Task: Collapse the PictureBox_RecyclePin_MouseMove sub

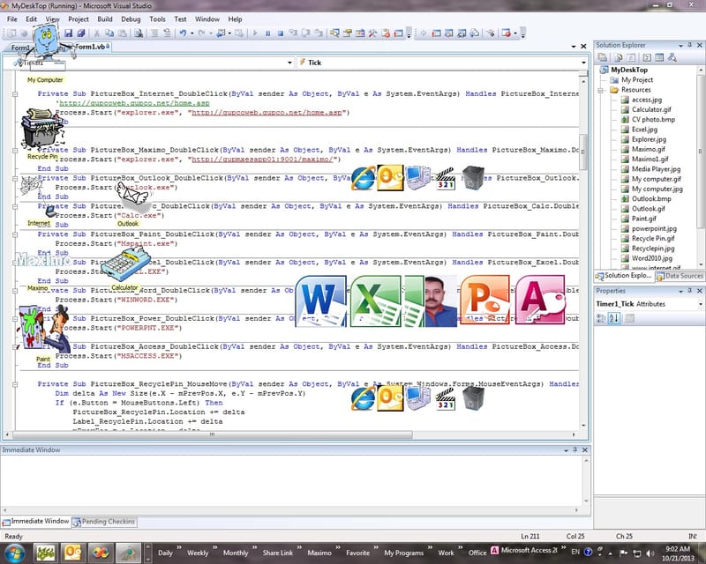Action: 15,384
